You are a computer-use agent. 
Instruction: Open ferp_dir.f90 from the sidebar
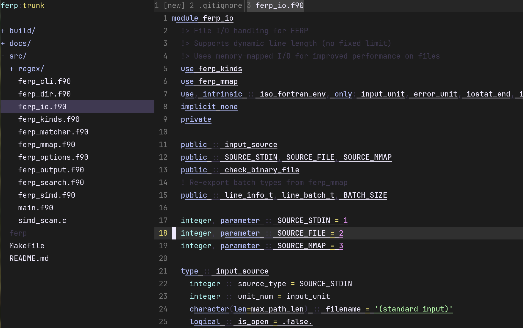[x=44, y=94]
